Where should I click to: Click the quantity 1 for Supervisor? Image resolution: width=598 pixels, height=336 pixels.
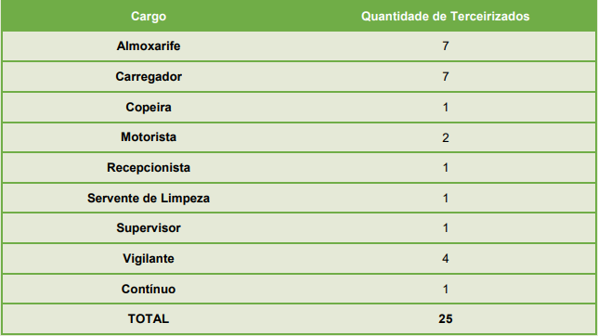(x=445, y=228)
